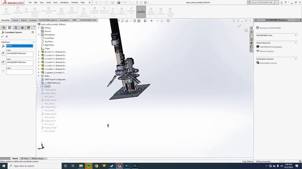Click the InstantID ribbon button
The image size is (302, 169).
141,12
